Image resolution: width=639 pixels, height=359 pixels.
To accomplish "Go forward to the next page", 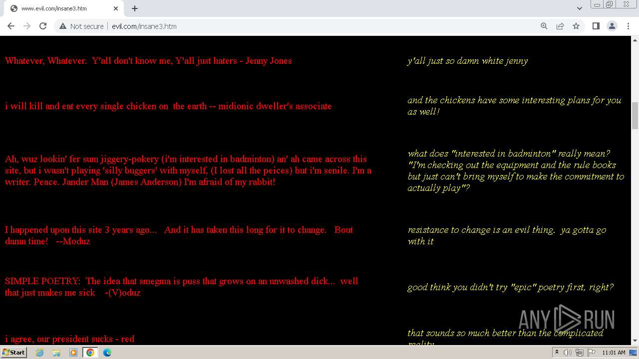I will [27, 26].
